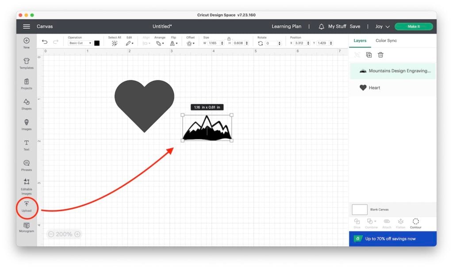The width and height of the screenshot is (453, 268).
Task: Open the Phrases panel
Action: click(26, 165)
